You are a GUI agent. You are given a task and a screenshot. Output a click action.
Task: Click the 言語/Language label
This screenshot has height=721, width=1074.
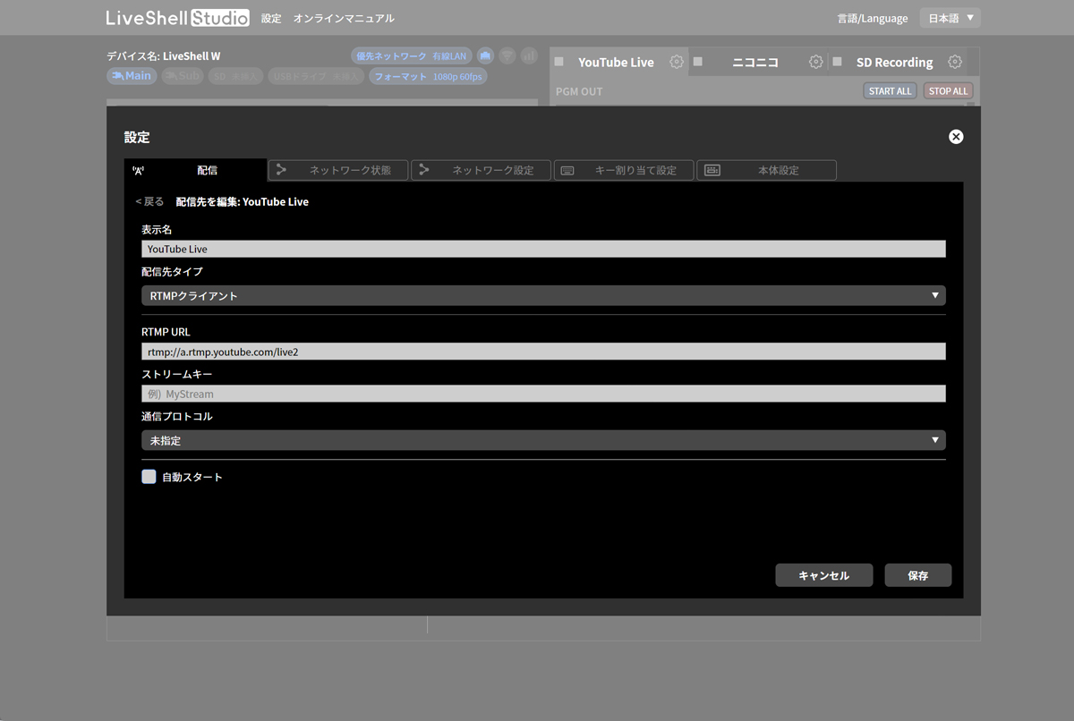[873, 18]
